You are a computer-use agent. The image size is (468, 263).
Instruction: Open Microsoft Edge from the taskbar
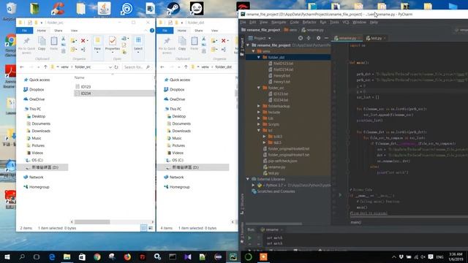tap(52, 256)
